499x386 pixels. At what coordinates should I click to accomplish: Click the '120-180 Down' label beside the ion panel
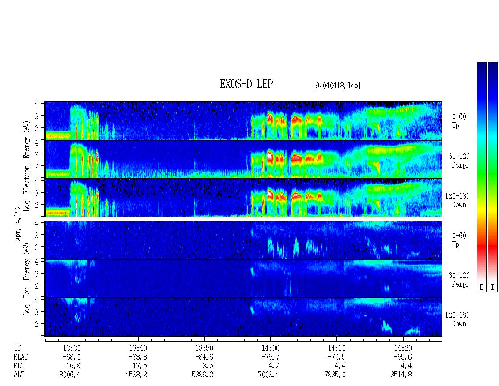coord(457,319)
